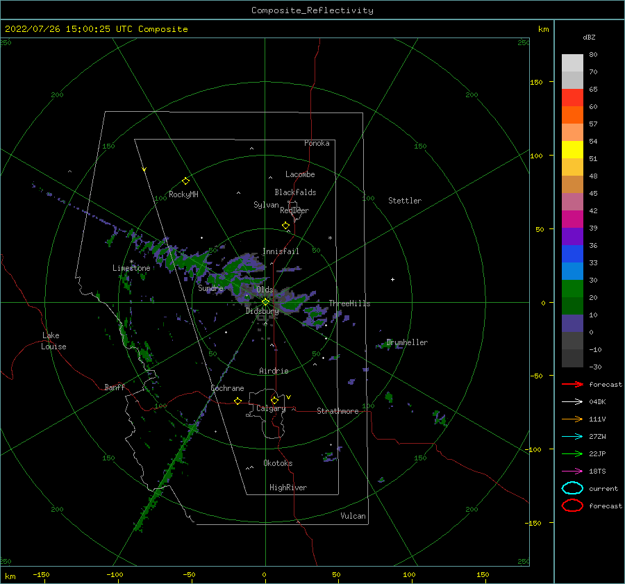This screenshot has width=625, height=584.
Task: Click the Ponoka town label
Action: 317,143
